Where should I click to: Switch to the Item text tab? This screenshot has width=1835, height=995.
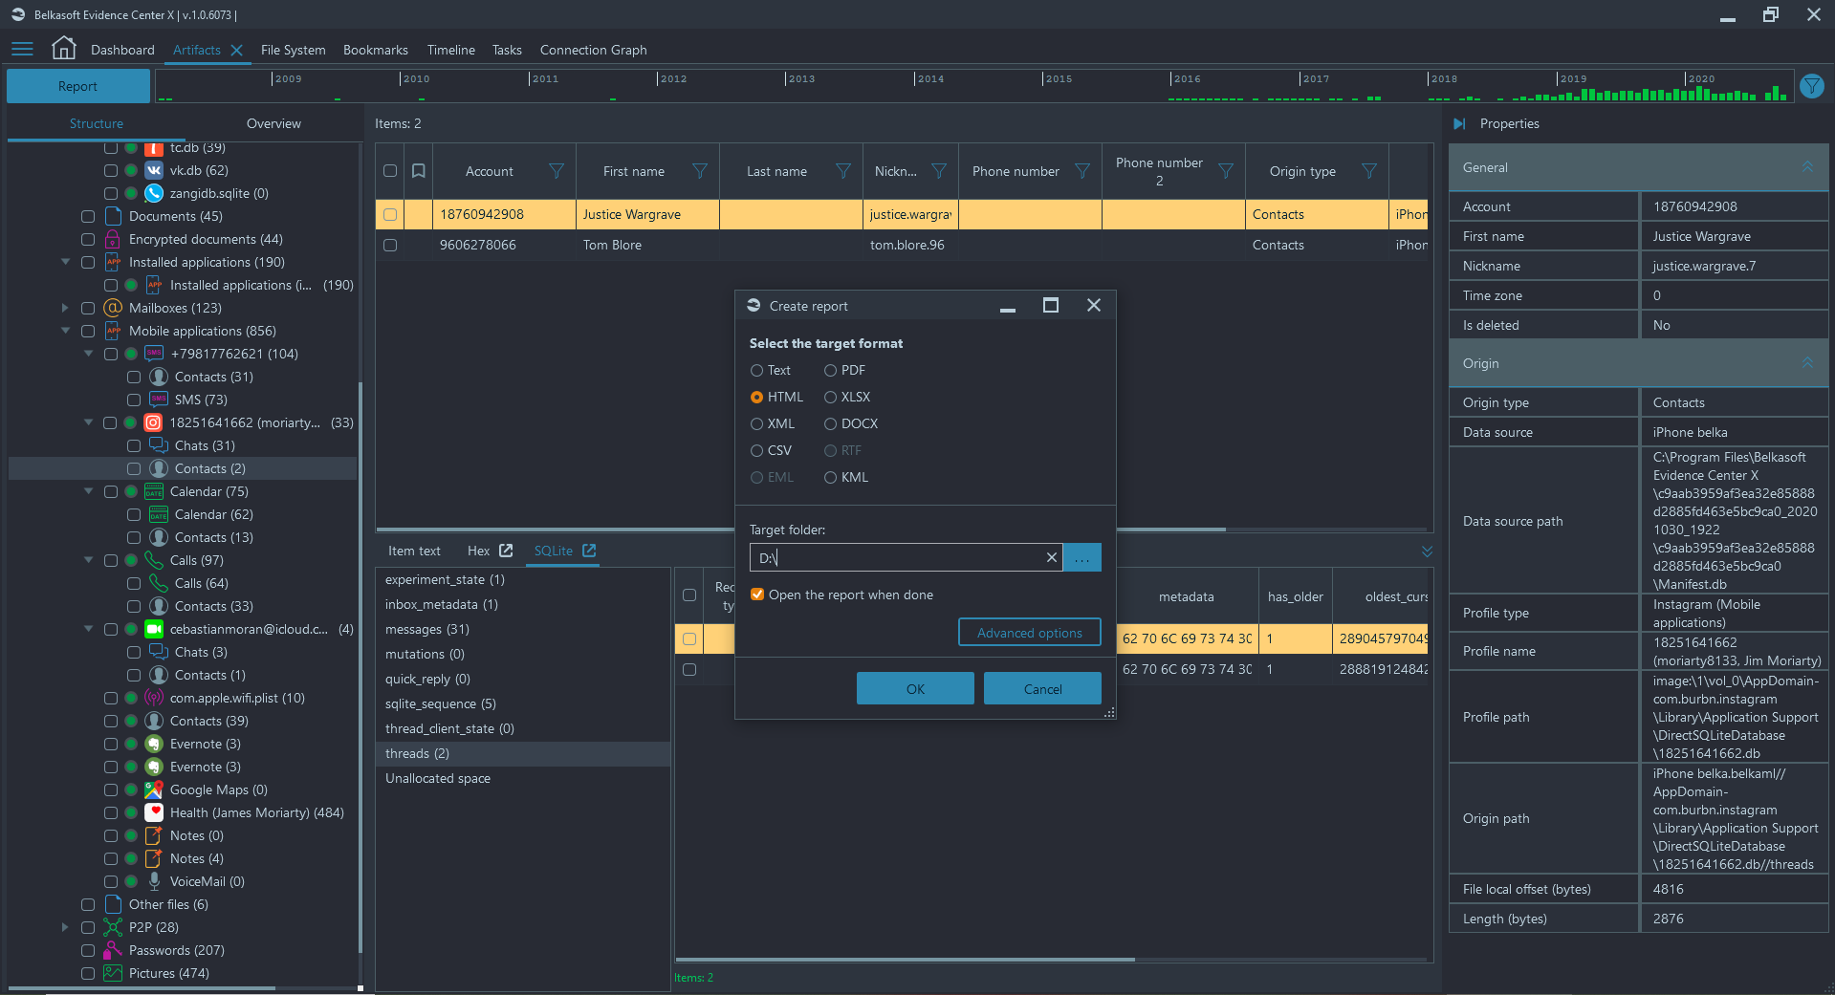[414, 551]
